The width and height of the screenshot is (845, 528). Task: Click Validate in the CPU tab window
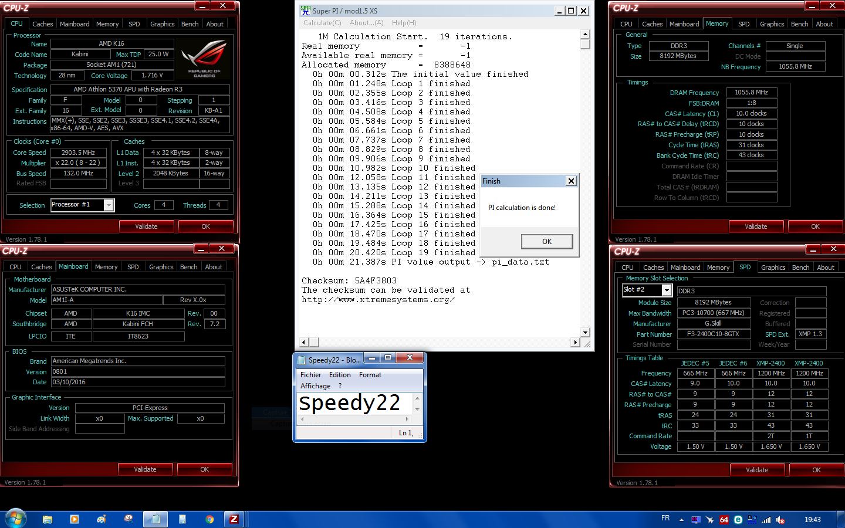[146, 226]
